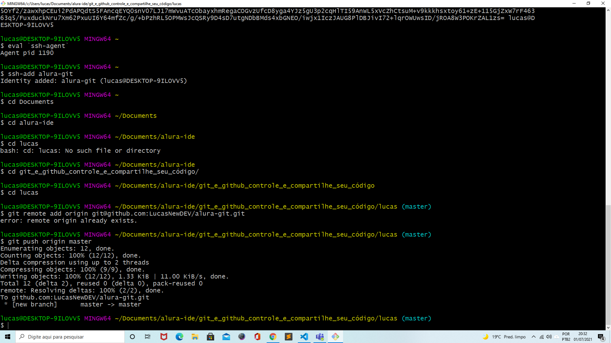Open the notification center with 4 alerts
Screen dimensions: 611x343
coord(601,337)
